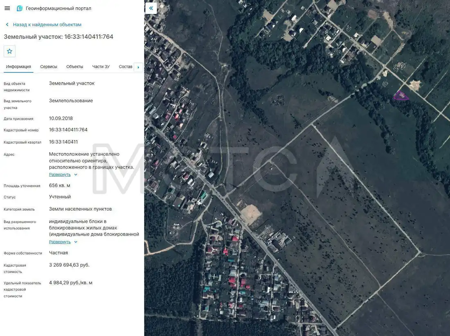This screenshot has width=450, height=336.
Task: Select cadastral quarter value 16:33:140411
Action: coord(63,142)
